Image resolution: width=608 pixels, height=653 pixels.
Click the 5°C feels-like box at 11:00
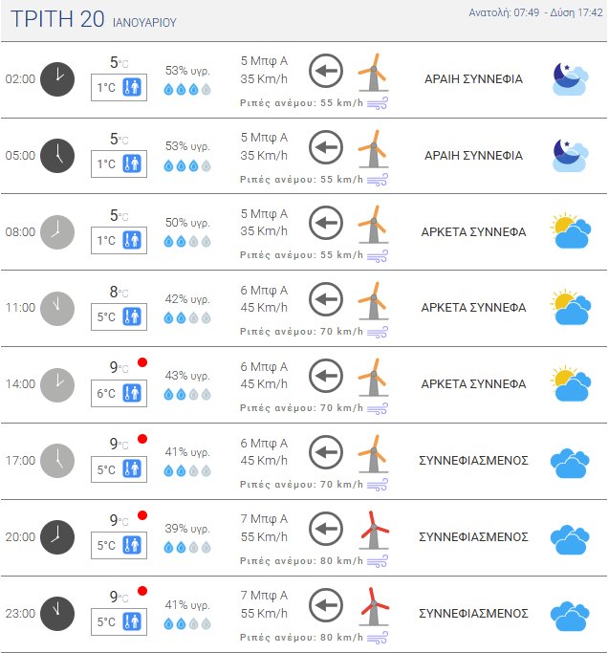coord(119,317)
